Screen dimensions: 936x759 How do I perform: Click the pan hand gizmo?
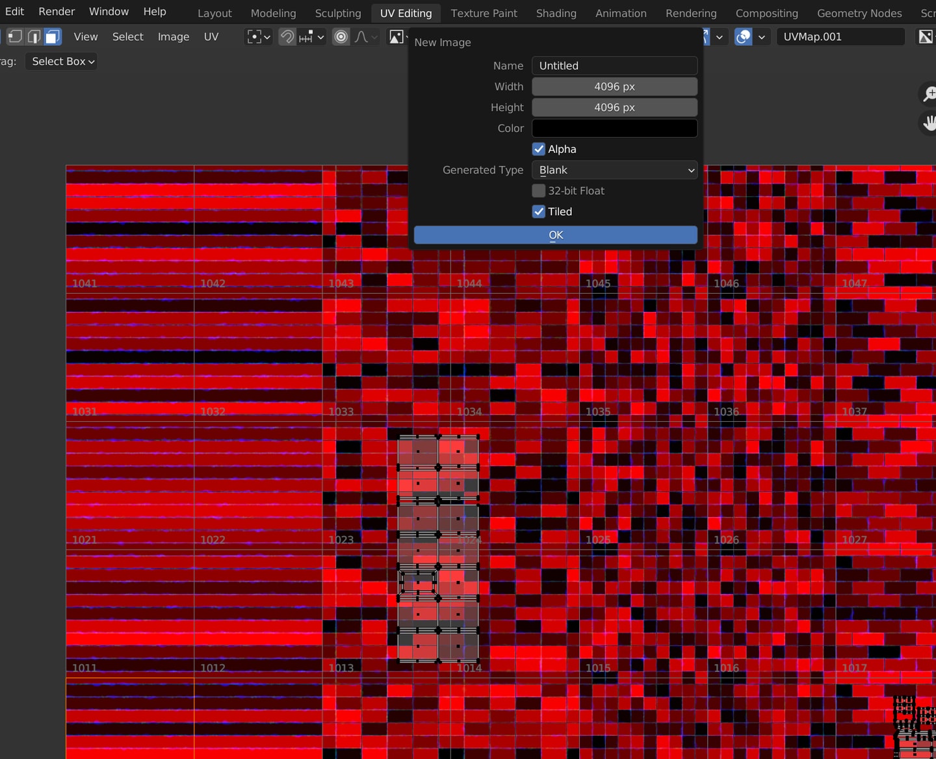tap(929, 122)
